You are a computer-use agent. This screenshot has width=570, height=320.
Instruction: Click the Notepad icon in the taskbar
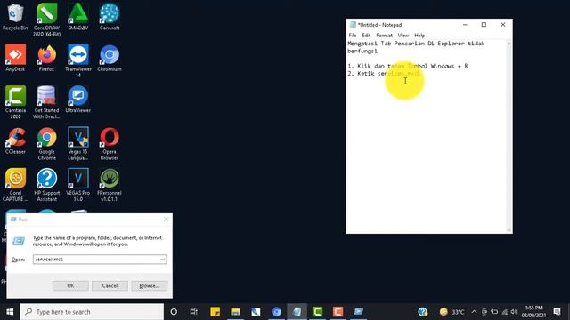click(297, 312)
